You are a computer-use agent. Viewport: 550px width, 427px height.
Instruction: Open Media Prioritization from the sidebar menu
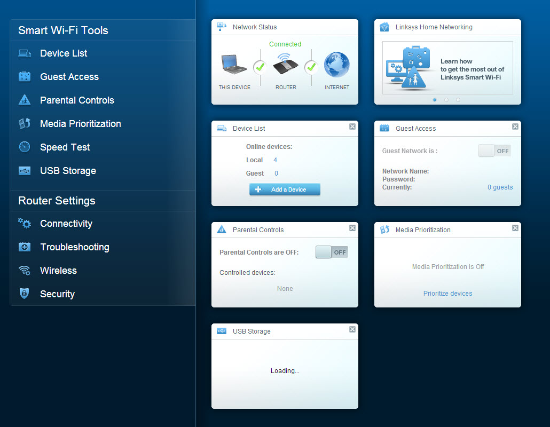[80, 124]
